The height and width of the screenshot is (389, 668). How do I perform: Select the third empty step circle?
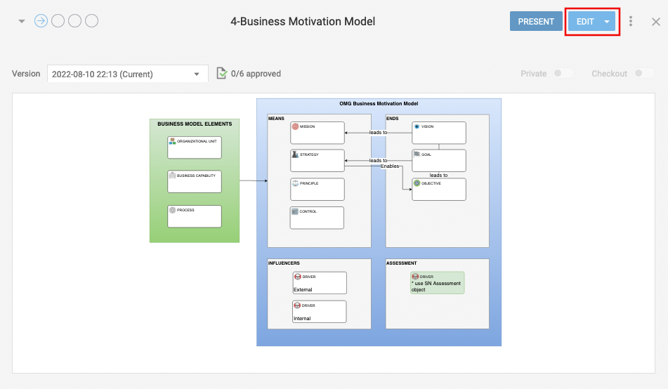pos(74,21)
